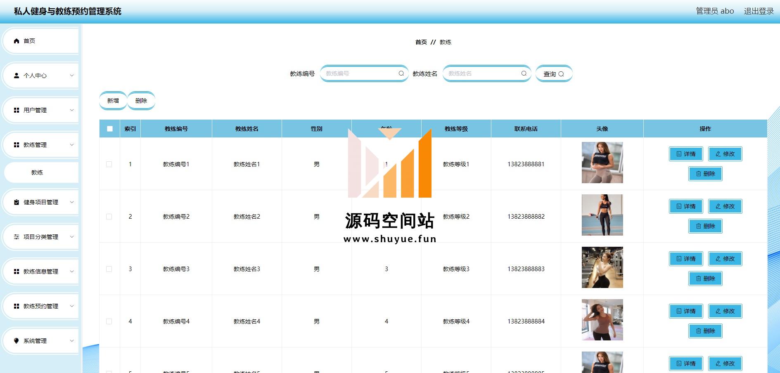Image resolution: width=780 pixels, height=373 pixels.
Task: Click the clipboard icon beside 健身项目管理
Action: coord(17,202)
